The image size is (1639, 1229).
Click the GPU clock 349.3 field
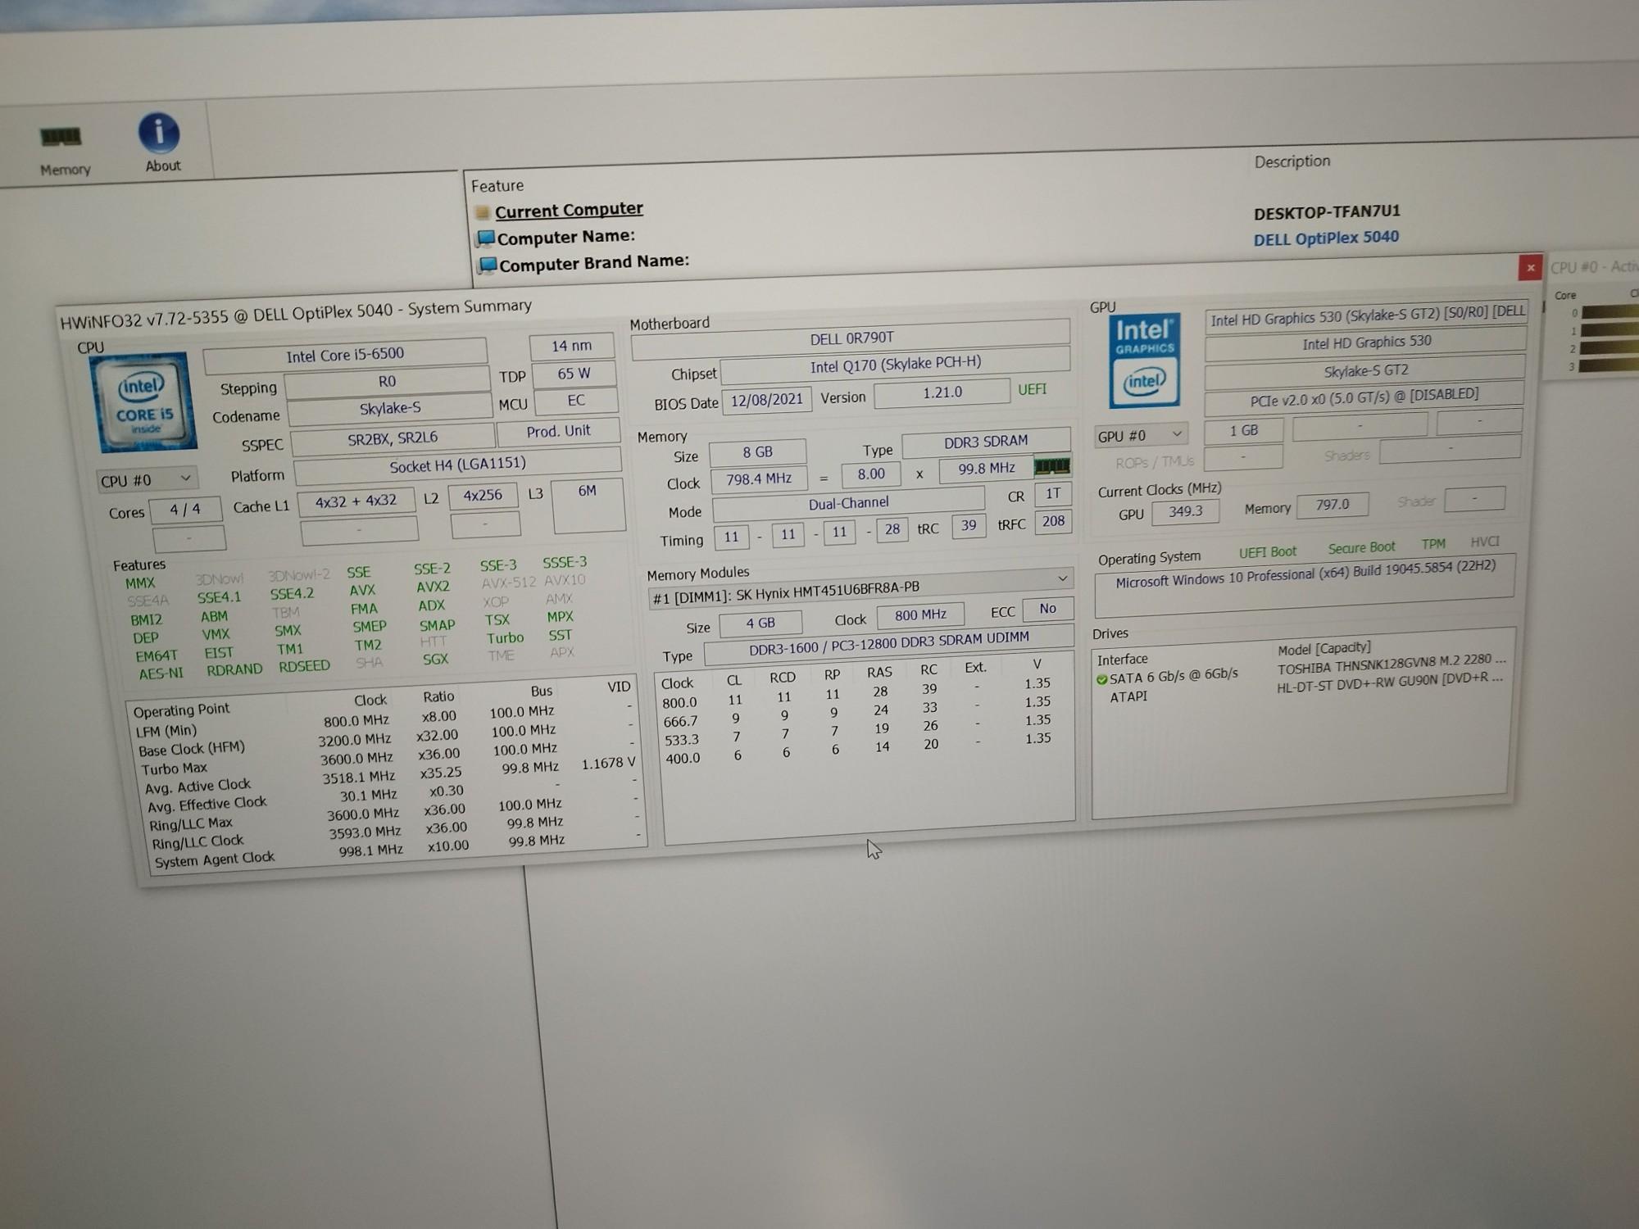pyautogui.click(x=1185, y=512)
